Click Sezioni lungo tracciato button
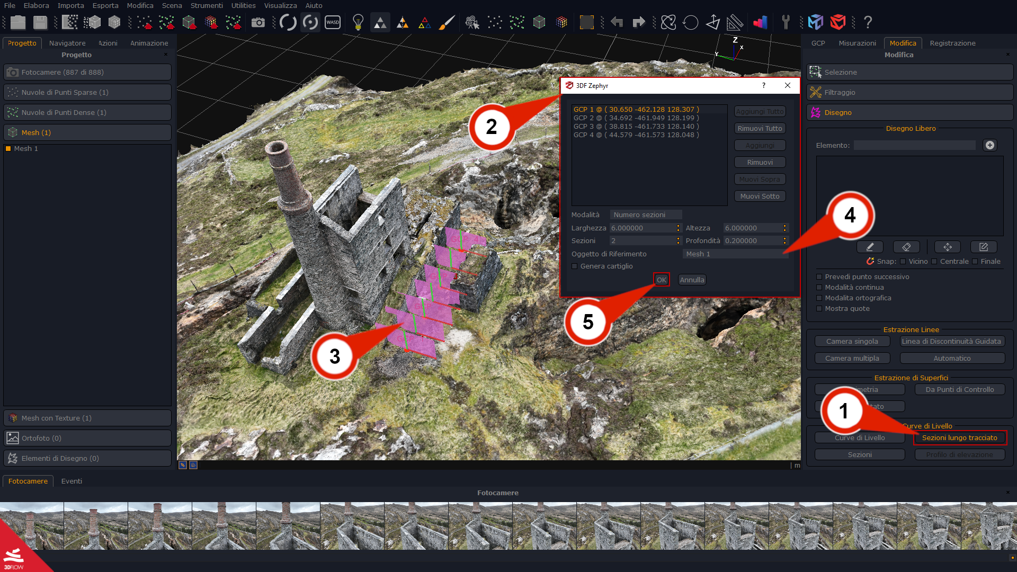Viewport: 1017px width, 572px height. coord(959,438)
